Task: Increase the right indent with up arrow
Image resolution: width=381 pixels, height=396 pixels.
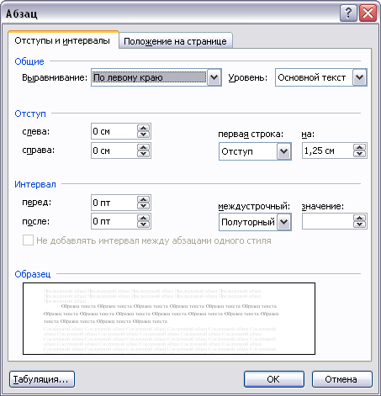Action: [x=144, y=147]
